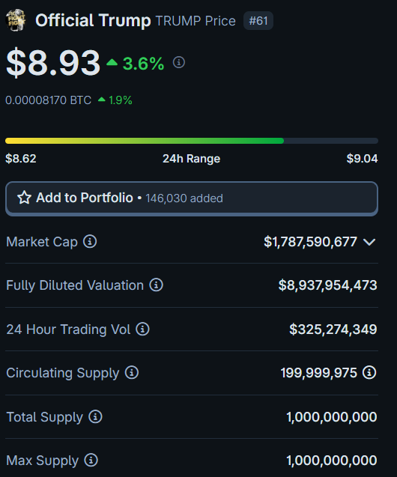Click the Circulating Supply label
Image resolution: width=397 pixels, height=477 pixels.
tap(63, 373)
